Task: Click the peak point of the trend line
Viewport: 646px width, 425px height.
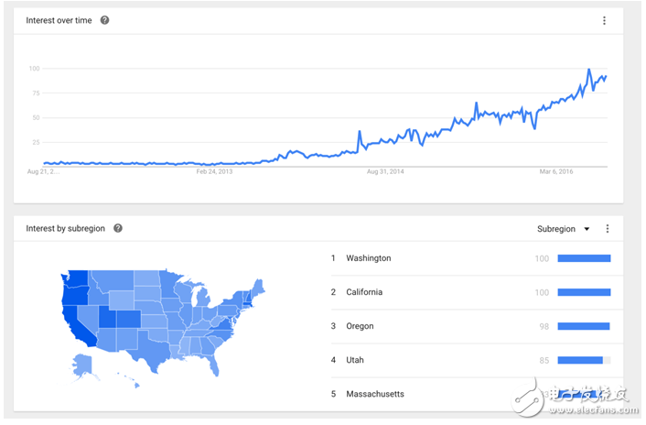Action: pos(589,70)
